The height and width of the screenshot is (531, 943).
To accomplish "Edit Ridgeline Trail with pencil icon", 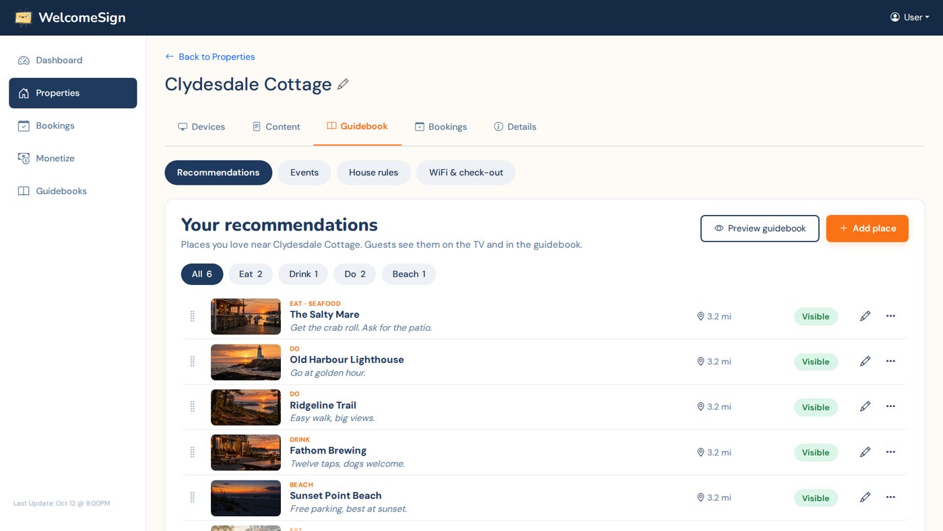I will pos(866,406).
